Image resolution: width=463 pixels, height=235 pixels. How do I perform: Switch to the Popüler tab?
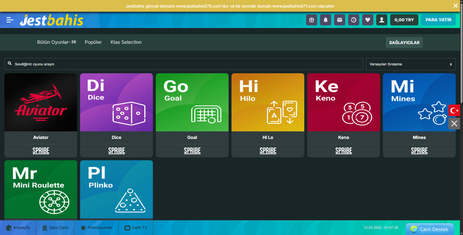(x=93, y=42)
